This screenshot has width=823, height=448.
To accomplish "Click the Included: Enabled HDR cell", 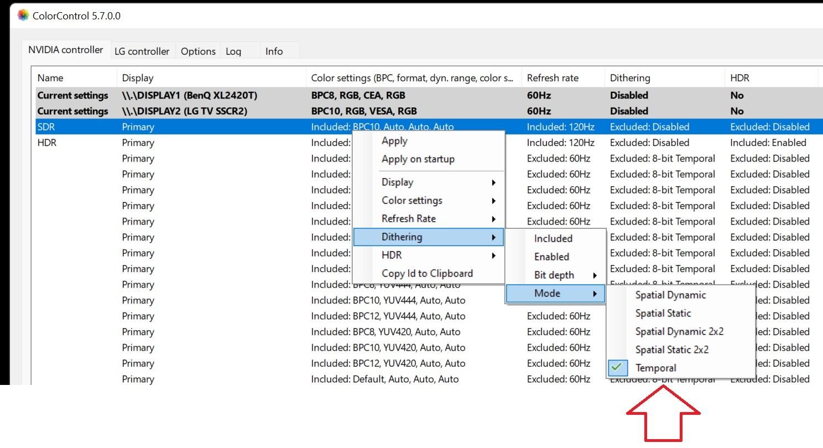I will (768, 143).
